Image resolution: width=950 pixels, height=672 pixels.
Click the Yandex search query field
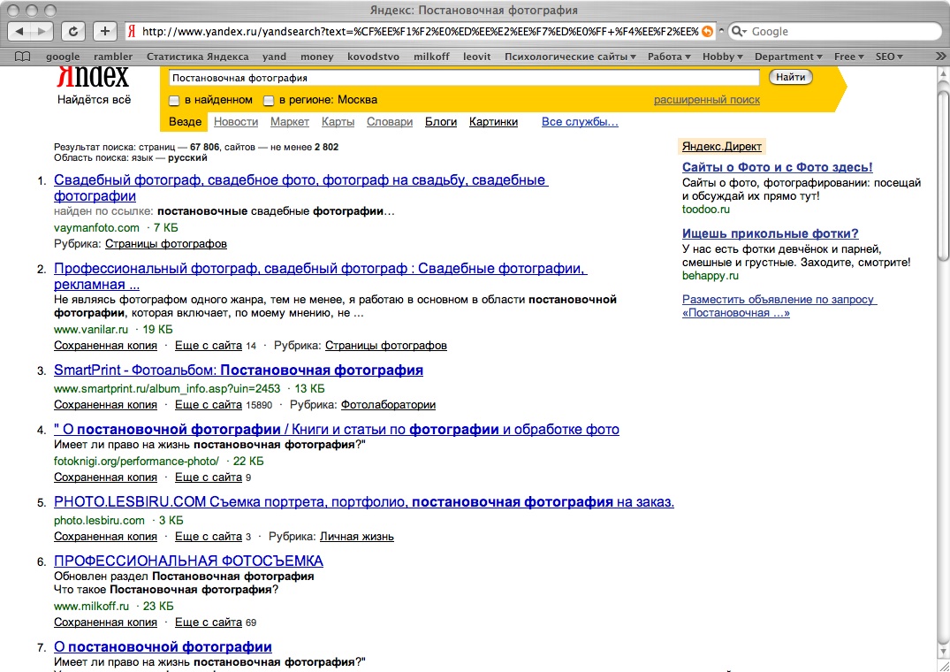(463, 78)
